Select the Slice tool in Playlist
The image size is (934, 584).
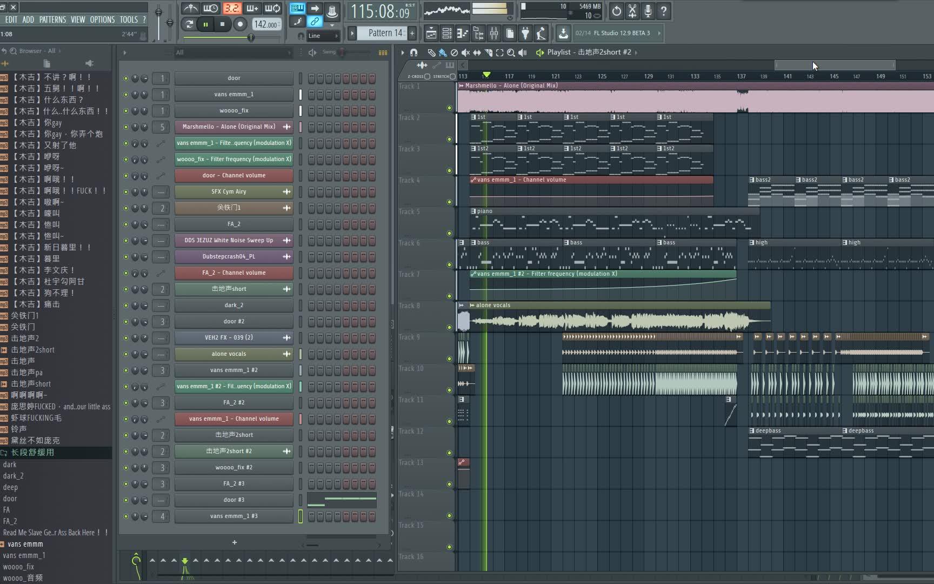tap(488, 52)
